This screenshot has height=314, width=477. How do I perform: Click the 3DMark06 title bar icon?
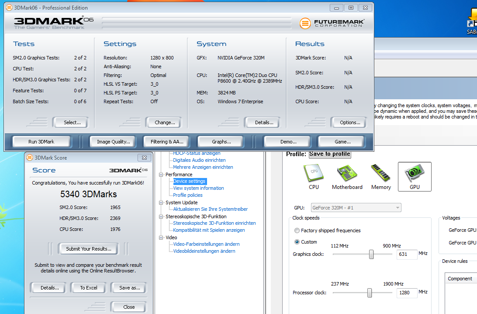pyautogui.click(x=10, y=7)
